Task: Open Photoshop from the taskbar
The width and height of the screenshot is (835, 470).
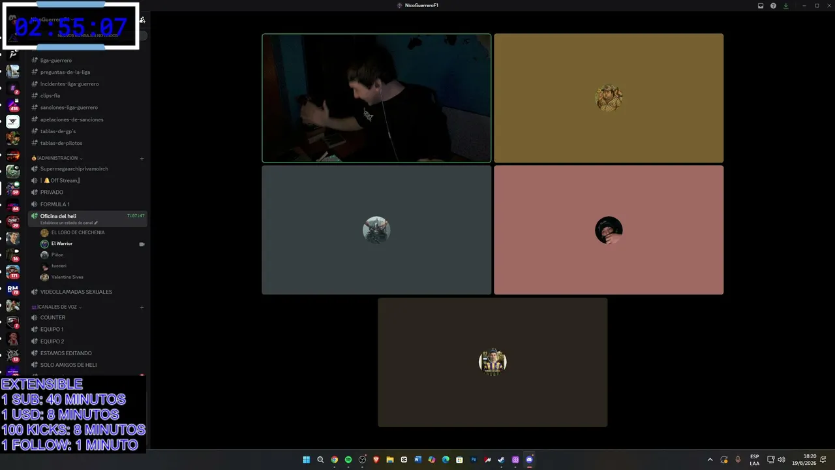Action: [x=474, y=460]
